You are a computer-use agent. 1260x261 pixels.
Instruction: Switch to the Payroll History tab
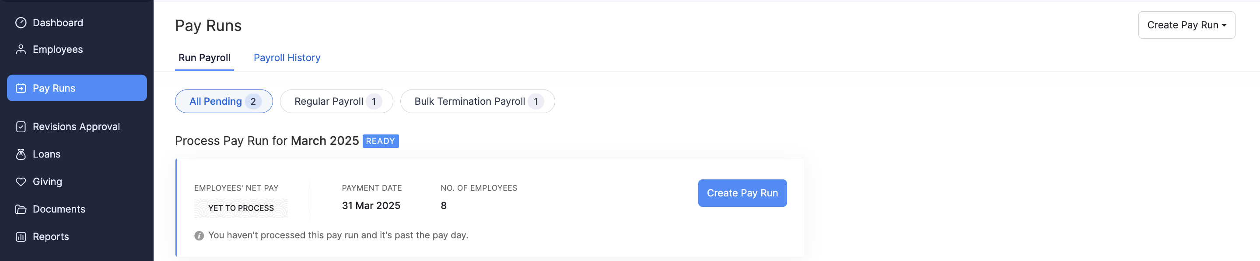[x=287, y=58]
